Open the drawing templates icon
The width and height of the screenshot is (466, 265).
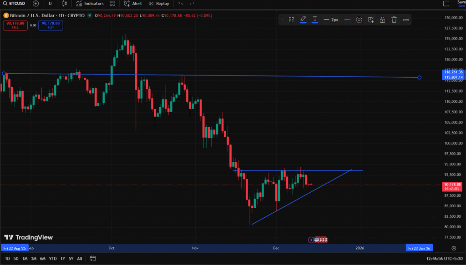coord(291,20)
